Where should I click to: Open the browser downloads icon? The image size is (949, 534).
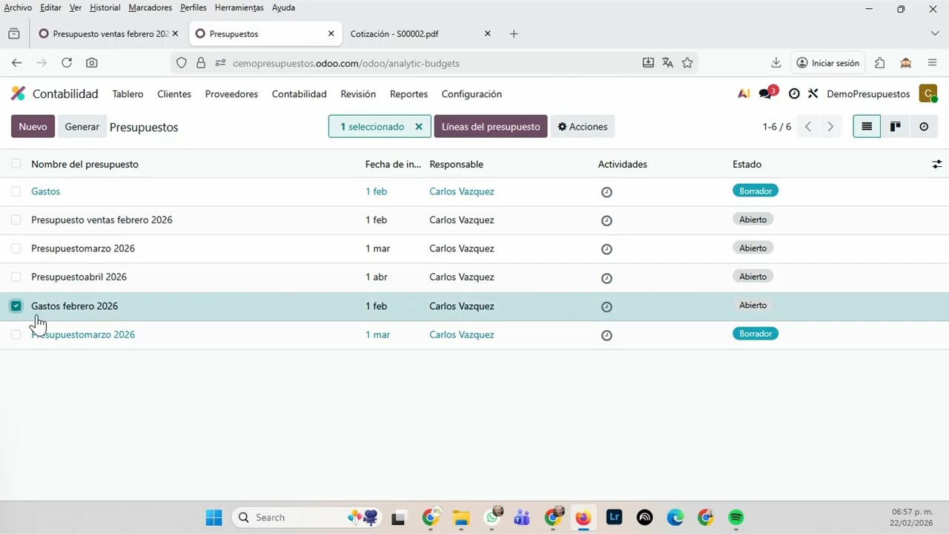[776, 63]
